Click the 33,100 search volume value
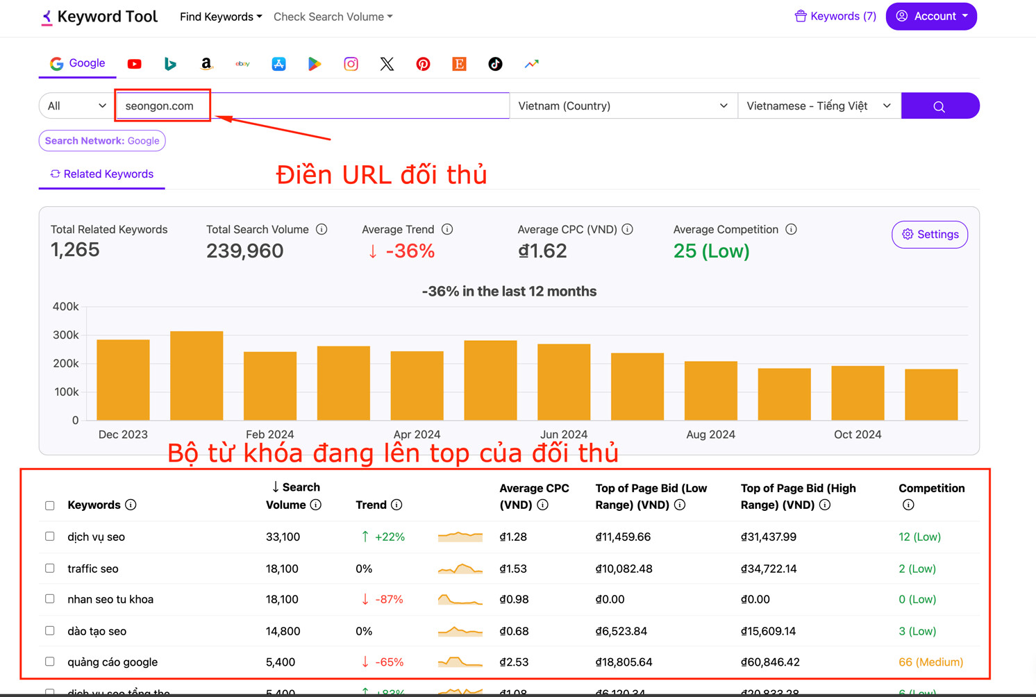 283,537
